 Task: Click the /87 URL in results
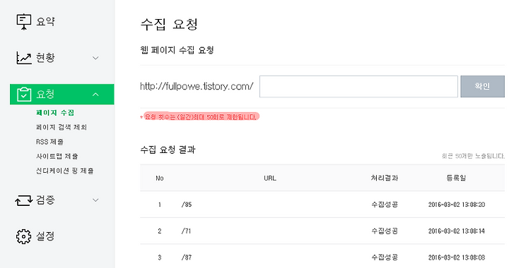pos(187,257)
